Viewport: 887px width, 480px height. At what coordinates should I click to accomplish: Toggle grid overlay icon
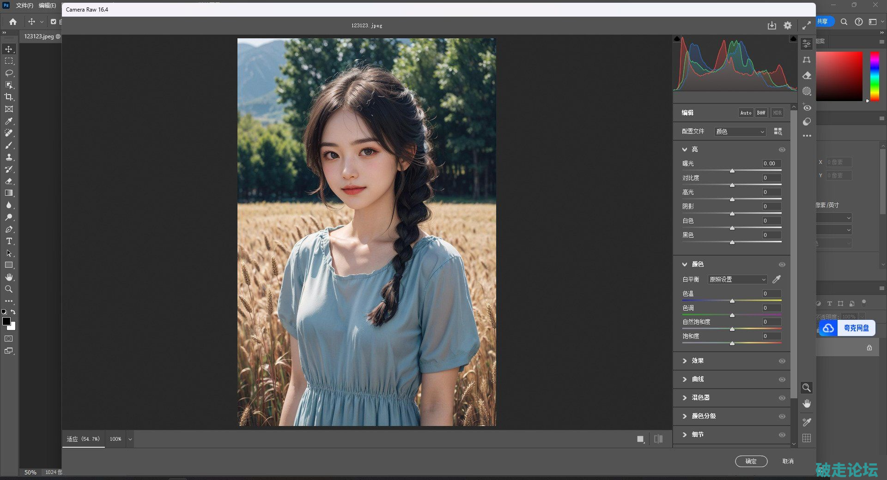[807, 438]
